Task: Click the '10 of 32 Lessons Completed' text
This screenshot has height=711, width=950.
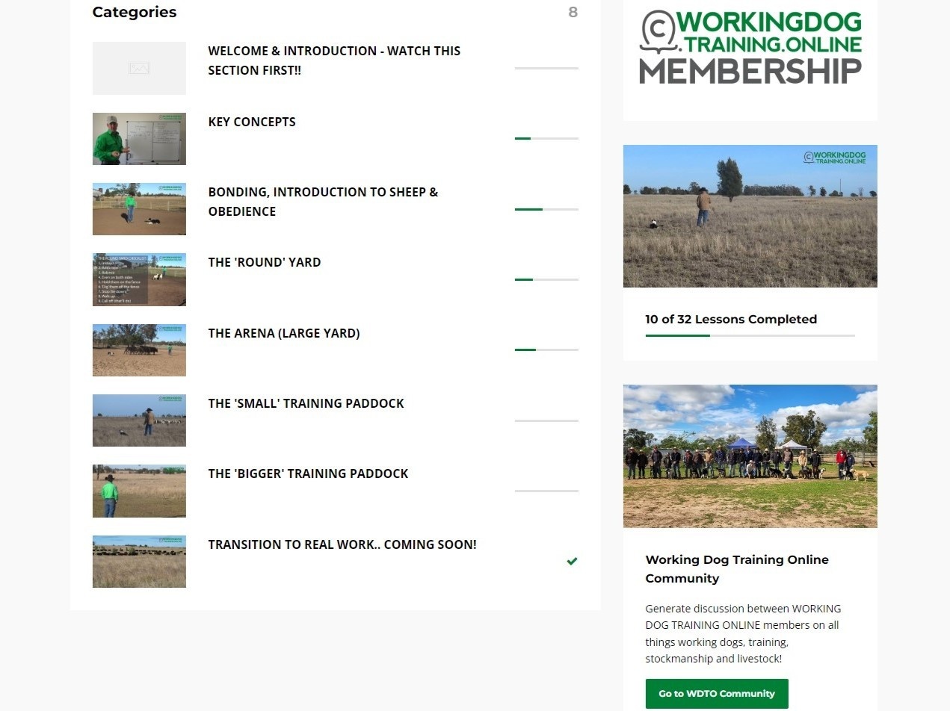Action: [x=731, y=320]
